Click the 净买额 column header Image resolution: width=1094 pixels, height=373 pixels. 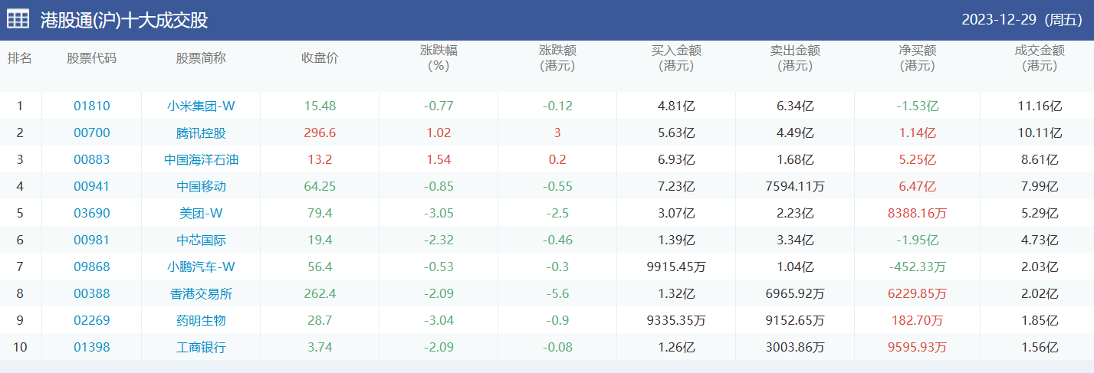(x=917, y=58)
